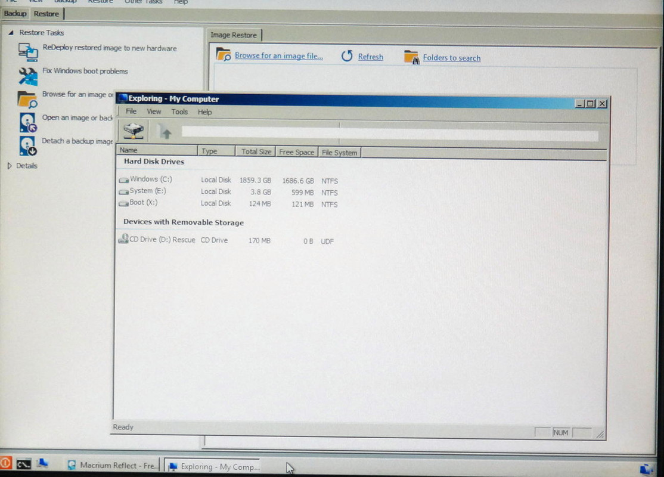This screenshot has height=477, width=664.
Task: Sort by the File System column header
Action: (x=339, y=153)
